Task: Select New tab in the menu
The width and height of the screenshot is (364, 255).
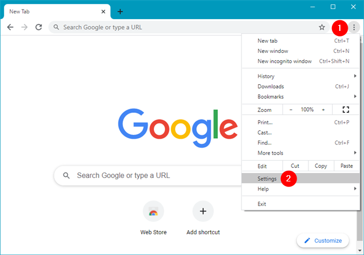Action: click(301, 41)
